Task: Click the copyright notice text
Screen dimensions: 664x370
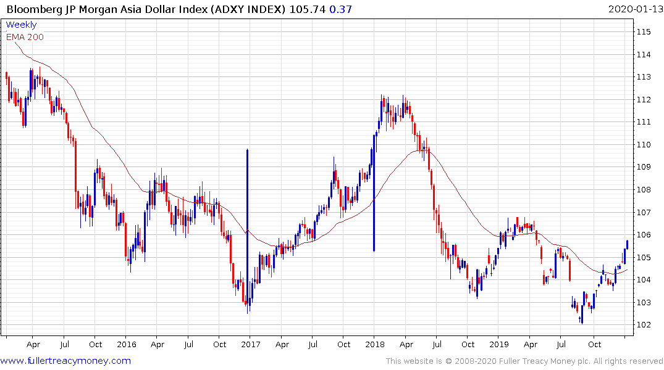Action: pyautogui.click(x=524, y=361)
